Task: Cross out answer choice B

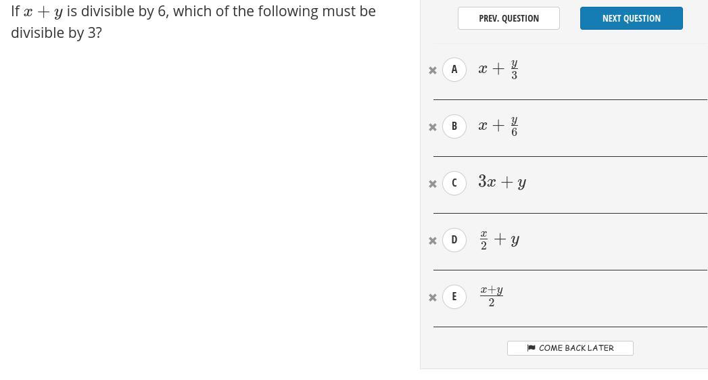Action: pos(433,127)
